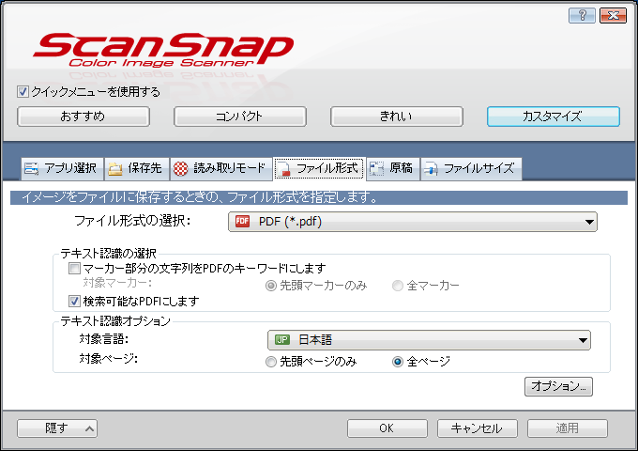Viewport: 638px width, 451px height.
Task: Switch to ファイルサイズ tab
Action: [x=471, y=169]
